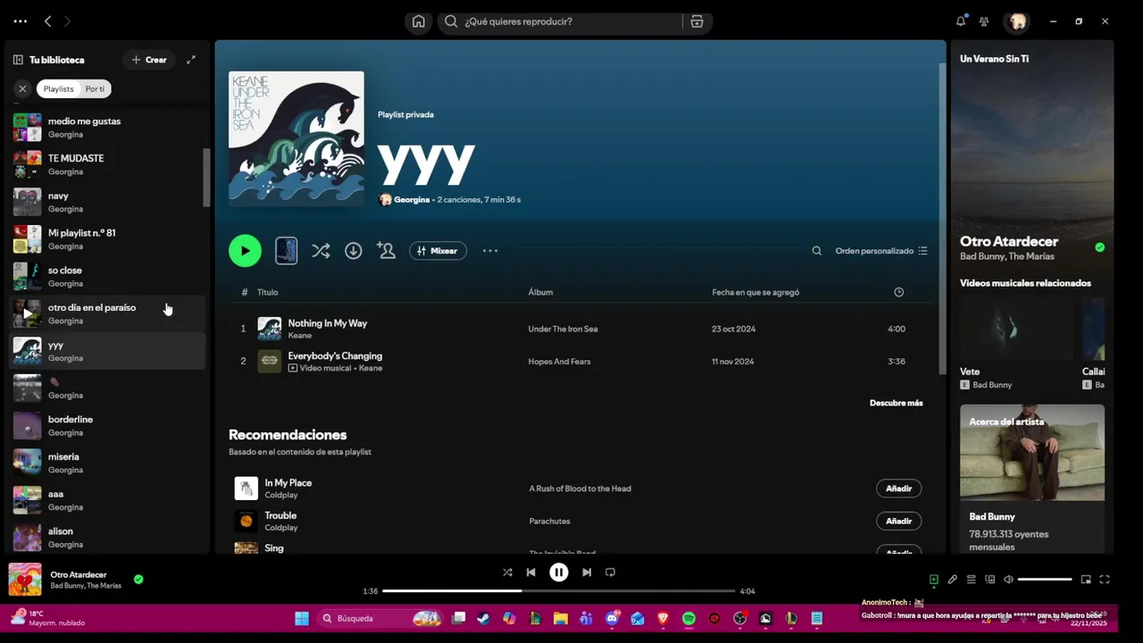
Task: Open the mini player
Action: click(1086, 580)
